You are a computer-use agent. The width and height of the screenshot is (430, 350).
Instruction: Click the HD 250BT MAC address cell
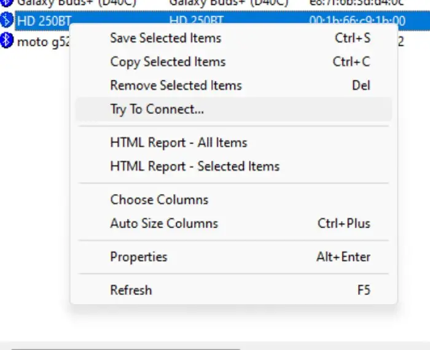(358, 21)
